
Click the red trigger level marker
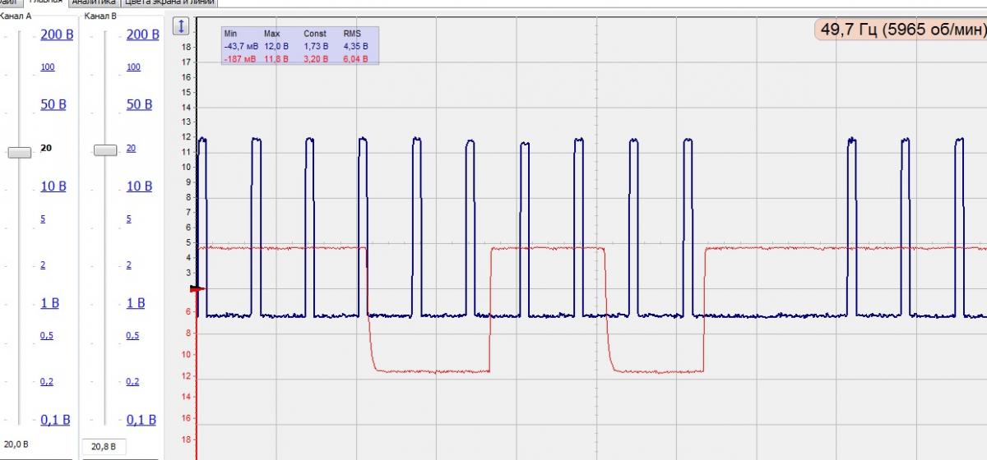[197, 289]
